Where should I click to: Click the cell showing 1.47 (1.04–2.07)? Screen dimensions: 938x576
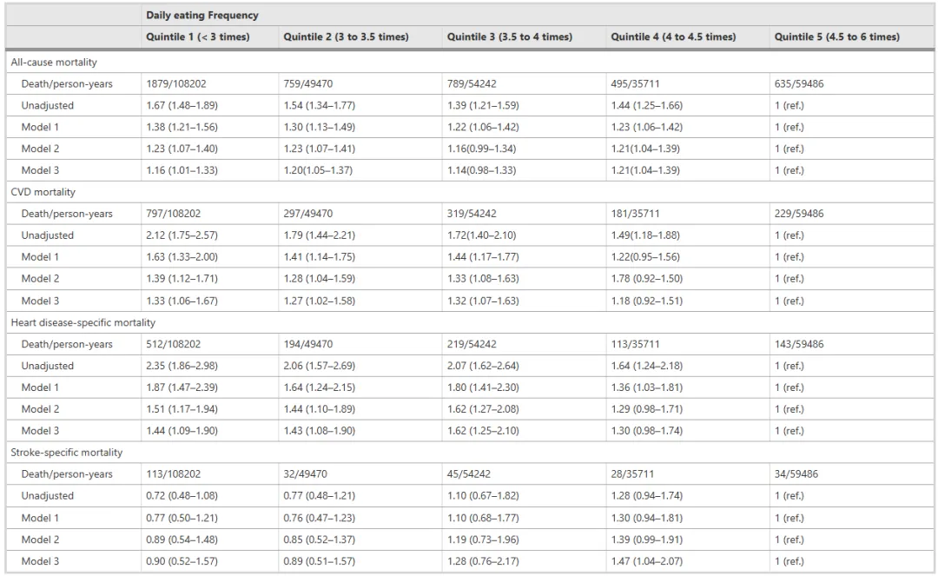pos(688,561)
